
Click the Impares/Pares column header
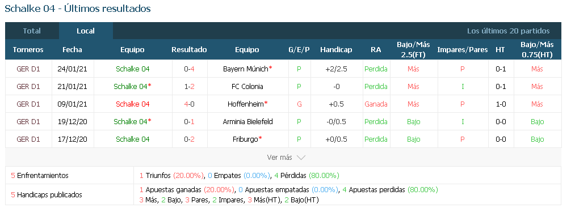(463, 50)
